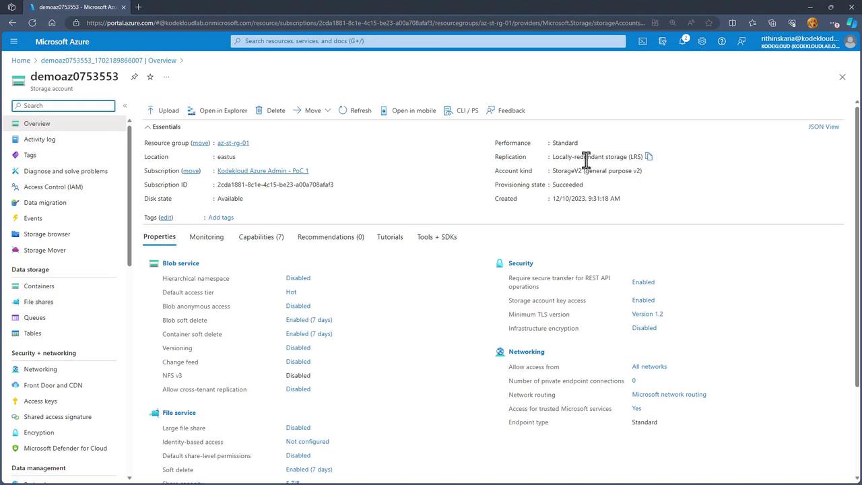Refresh the storage account overview
This screenshot has height=485, width=862.
click(x=355, y=110)
